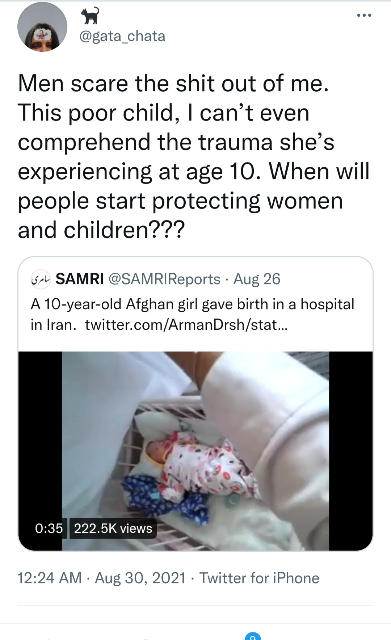
Task: Tap the quoted tweet's Aug 26 date
Action: [x=257, y=279]
